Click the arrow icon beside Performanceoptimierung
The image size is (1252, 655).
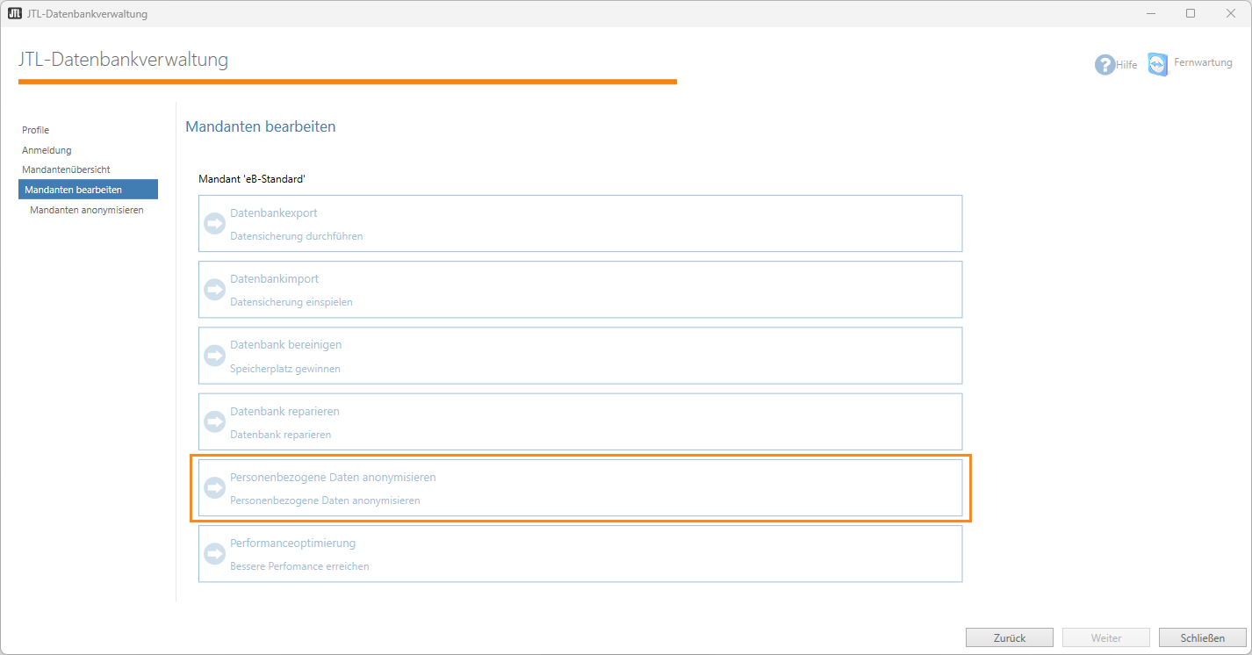point(214,554)
